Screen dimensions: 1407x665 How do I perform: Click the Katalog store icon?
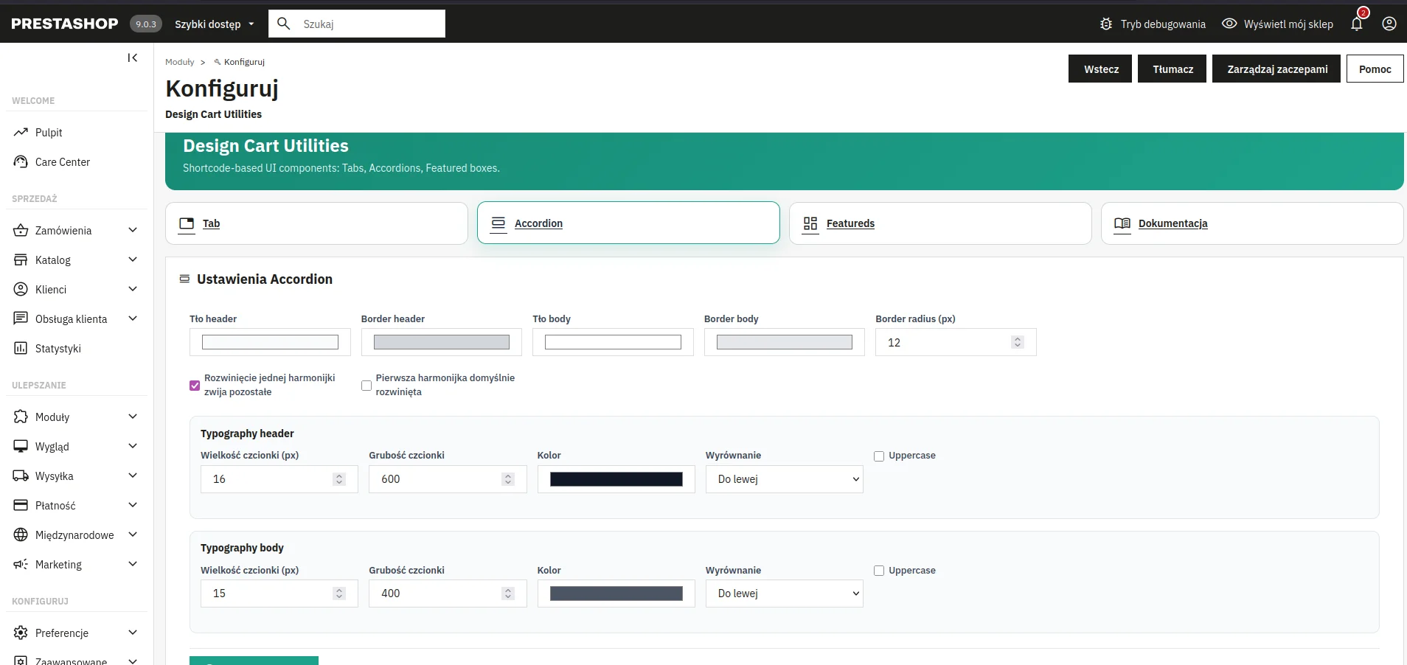(21, 260)
